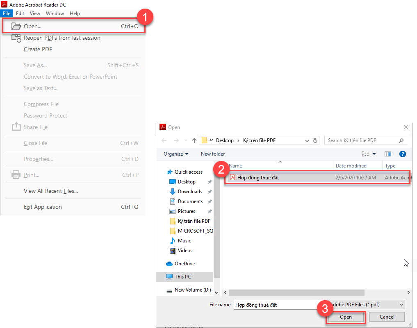
Task: Open the View menu
Action: click(x=35, y=13)
